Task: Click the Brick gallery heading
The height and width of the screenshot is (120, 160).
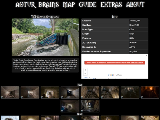Action: point(80,114)
